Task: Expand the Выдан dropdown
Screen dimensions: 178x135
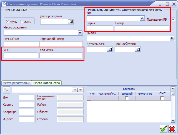Action: (172, 38)
